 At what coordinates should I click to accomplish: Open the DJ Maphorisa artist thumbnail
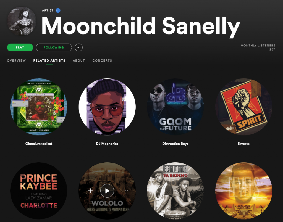pos(107,107)
